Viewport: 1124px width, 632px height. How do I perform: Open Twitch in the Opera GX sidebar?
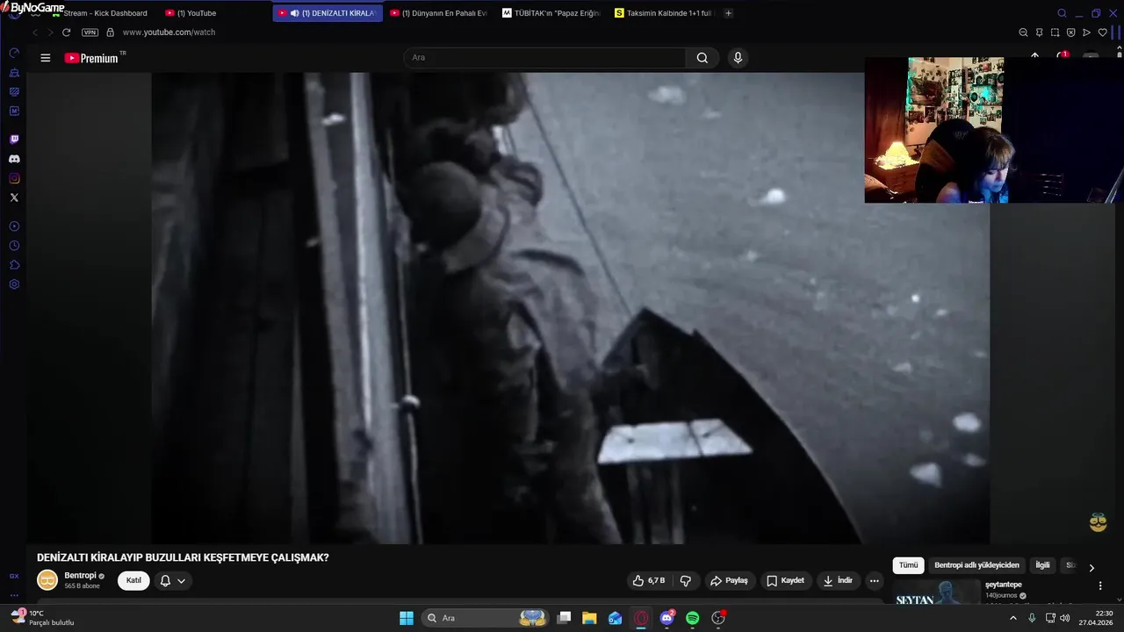[14, 140]
